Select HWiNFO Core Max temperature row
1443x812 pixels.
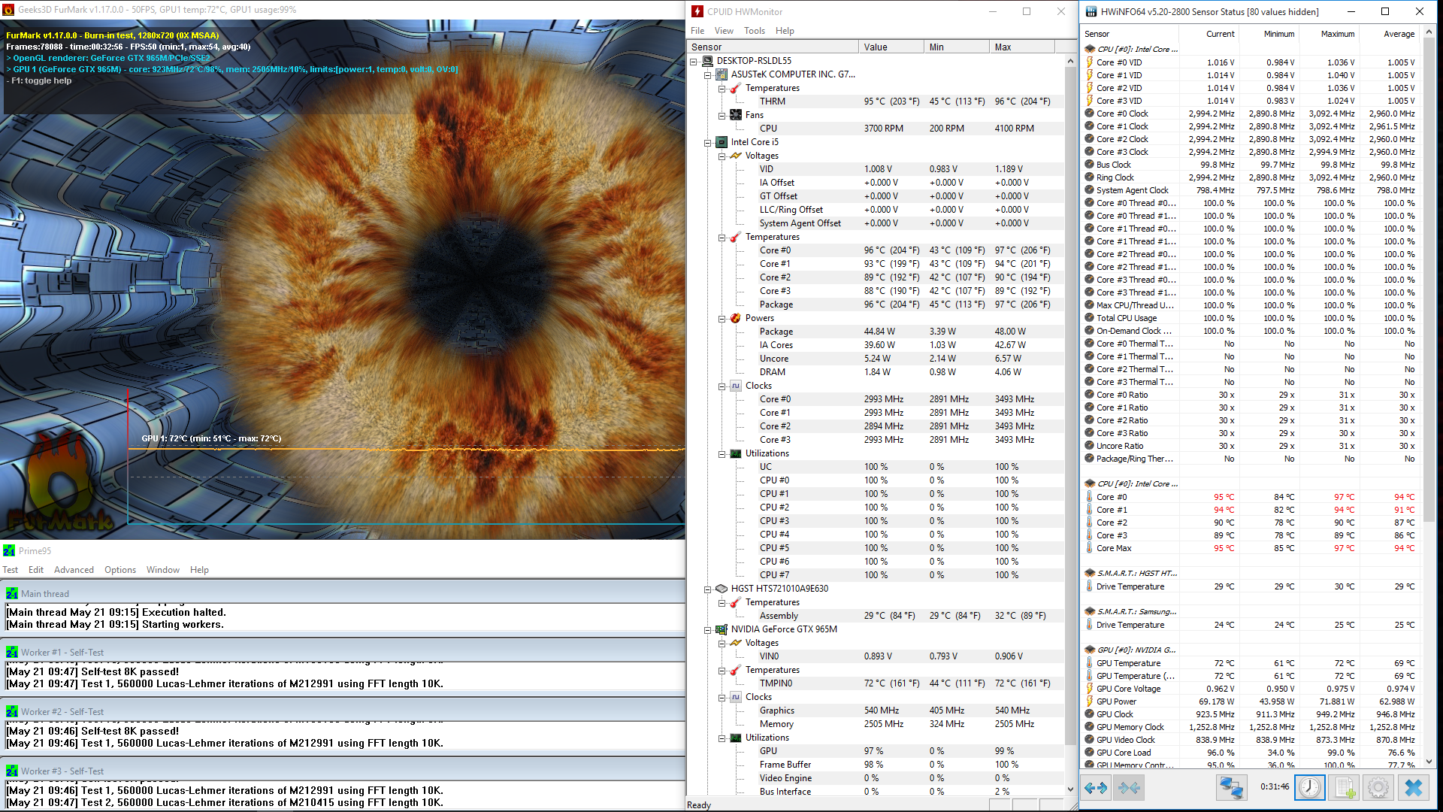click(x=1251, y=548)
